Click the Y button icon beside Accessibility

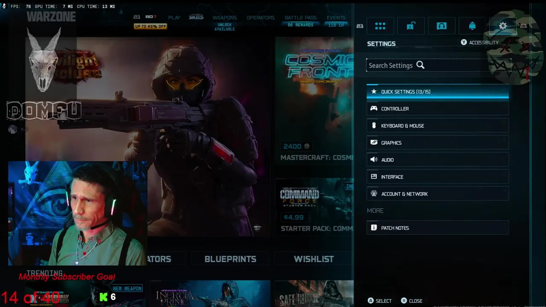(x=464, y=43)
